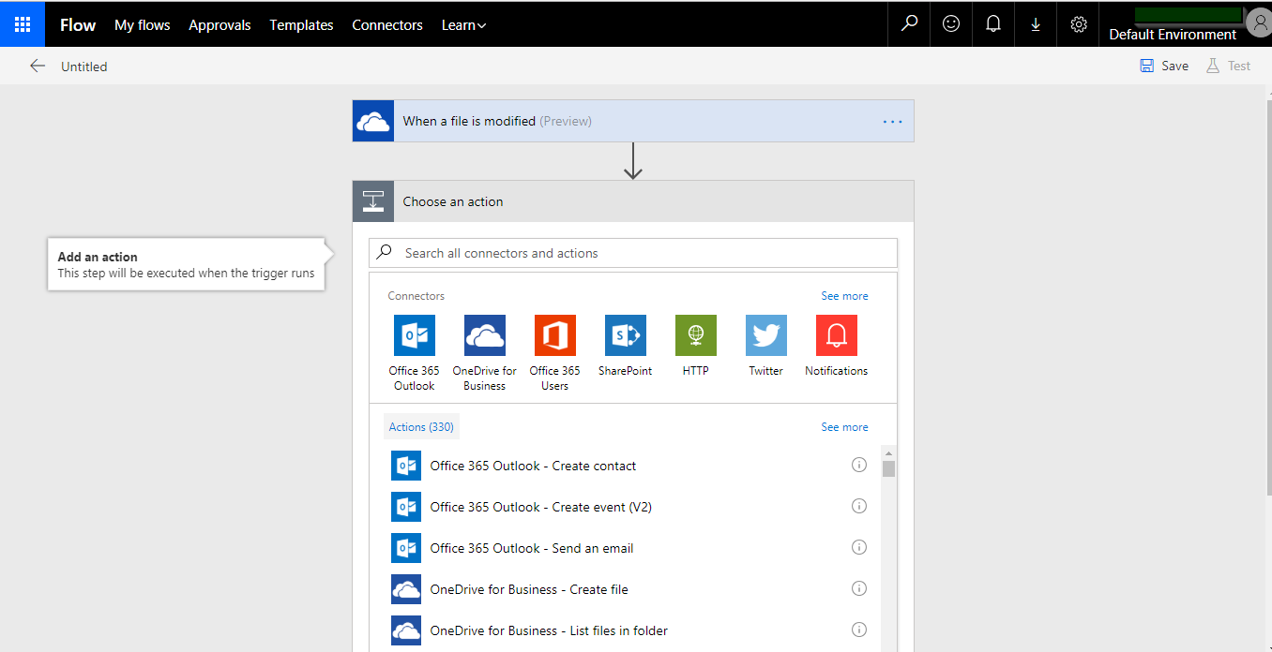Focus the Search all connectors and actions field
Image resolution: width=1272 pixels, height=652 pixels.
pyautogui.click(x=633, y=253)
